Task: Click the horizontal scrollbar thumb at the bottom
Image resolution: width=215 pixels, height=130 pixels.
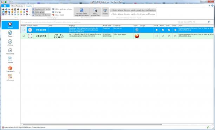Action: [92, 125]
